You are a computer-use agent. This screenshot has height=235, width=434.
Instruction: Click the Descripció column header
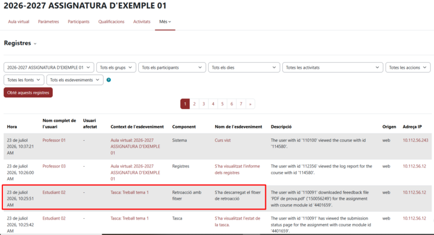point(281,126)
